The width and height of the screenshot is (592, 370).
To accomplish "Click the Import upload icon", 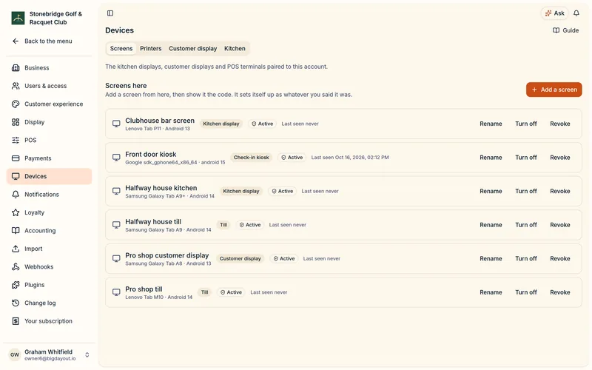I will [x=16, y=249].
